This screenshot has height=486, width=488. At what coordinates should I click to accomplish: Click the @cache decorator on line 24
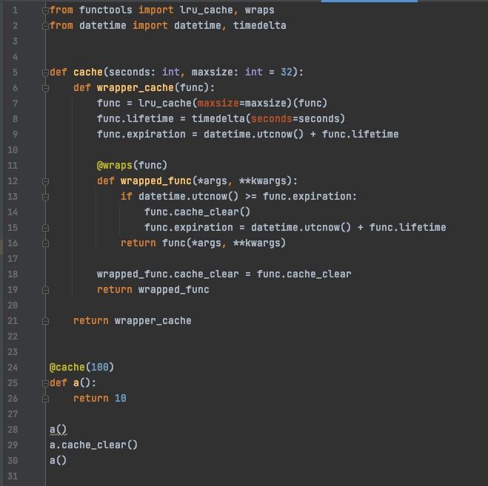click(x=67, y=368)
